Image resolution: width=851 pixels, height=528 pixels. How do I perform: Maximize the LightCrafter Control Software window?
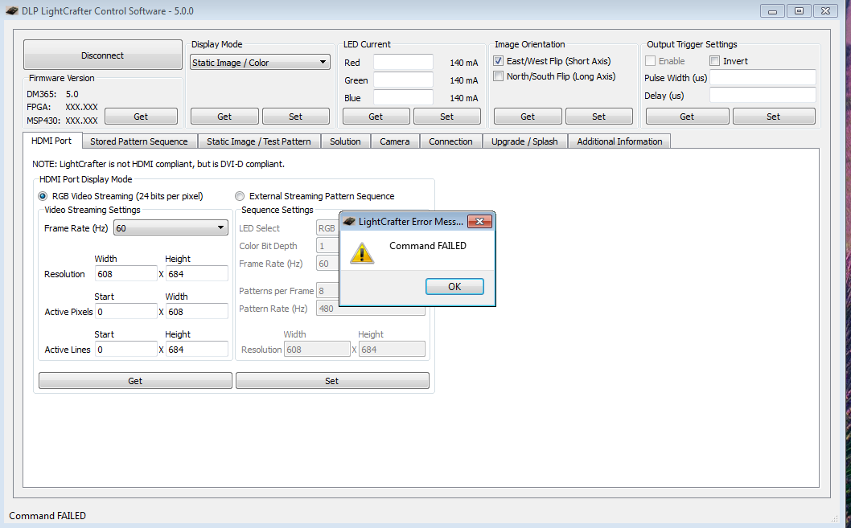tap(799, 10)
